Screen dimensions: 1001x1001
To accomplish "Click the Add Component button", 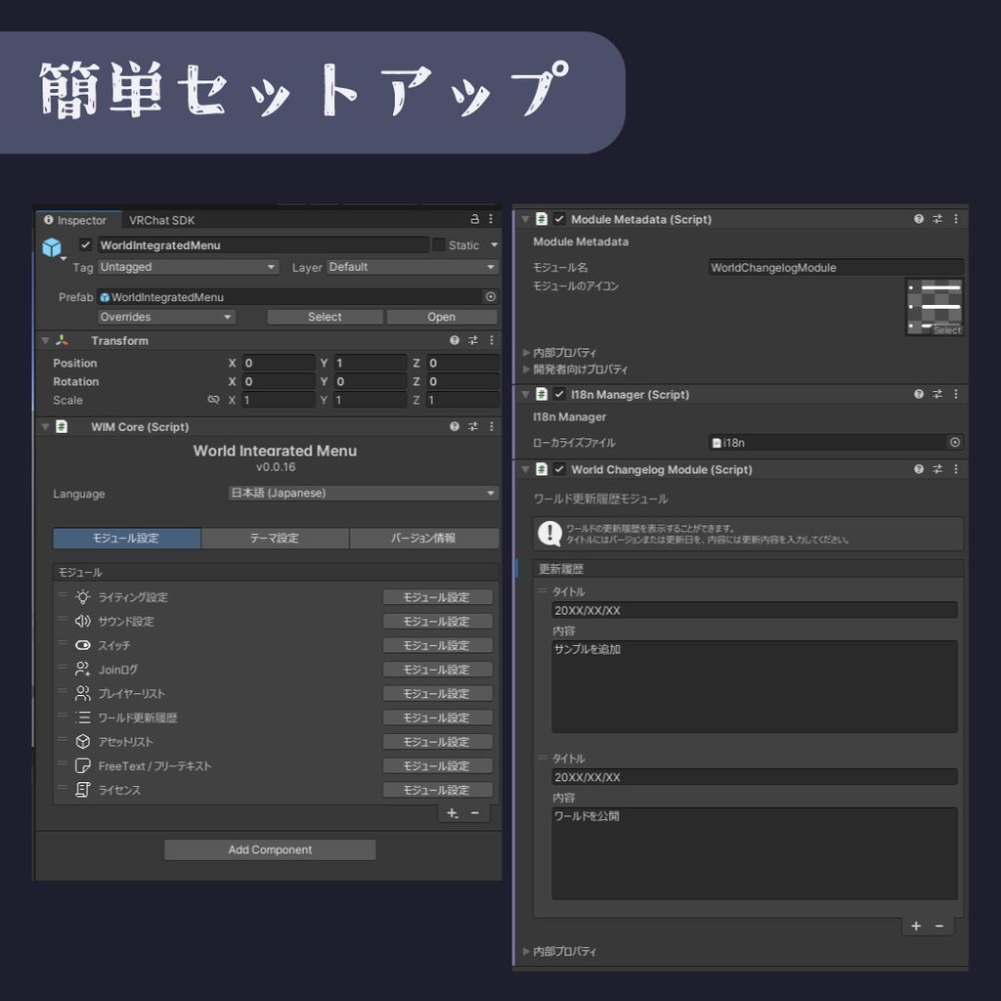I will click(268, 849).
